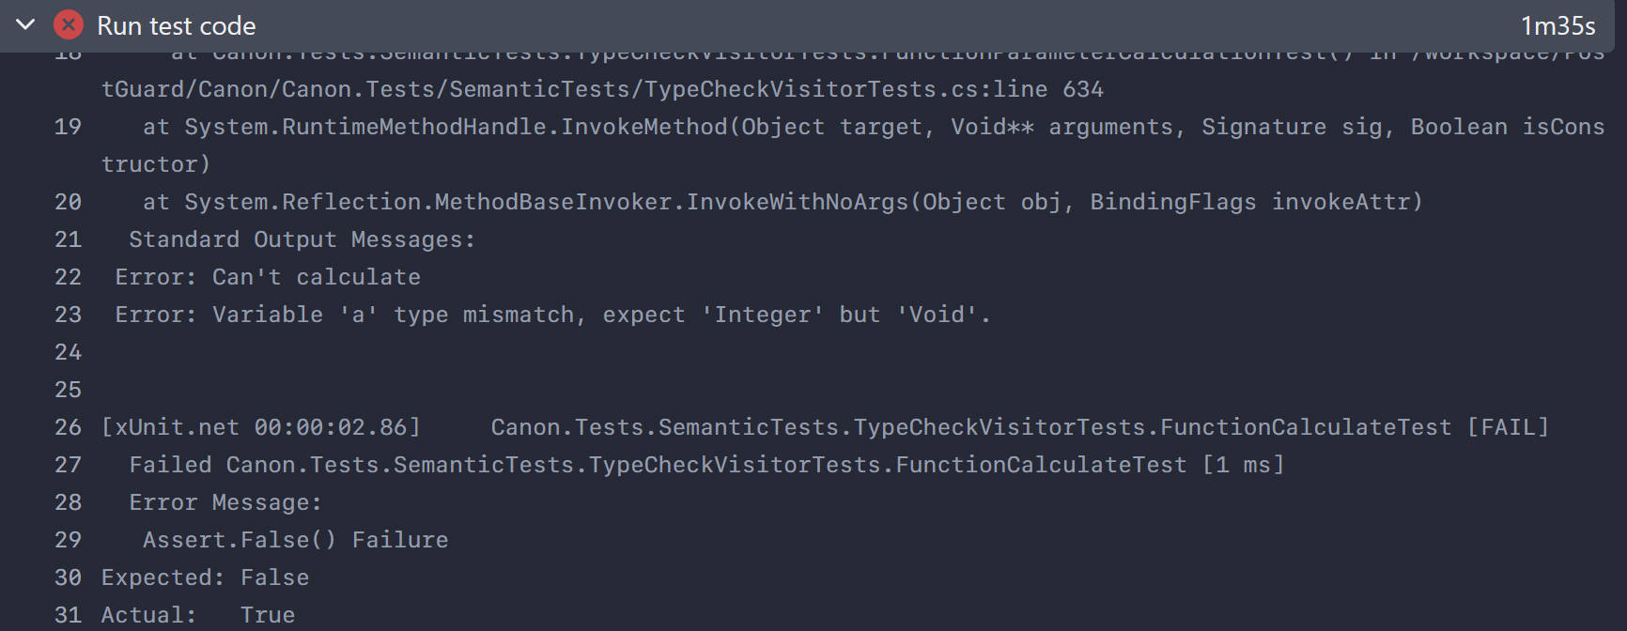Select empty log line number 24
This screenshot has height=631, width=1627.
(x=68, y=352)
